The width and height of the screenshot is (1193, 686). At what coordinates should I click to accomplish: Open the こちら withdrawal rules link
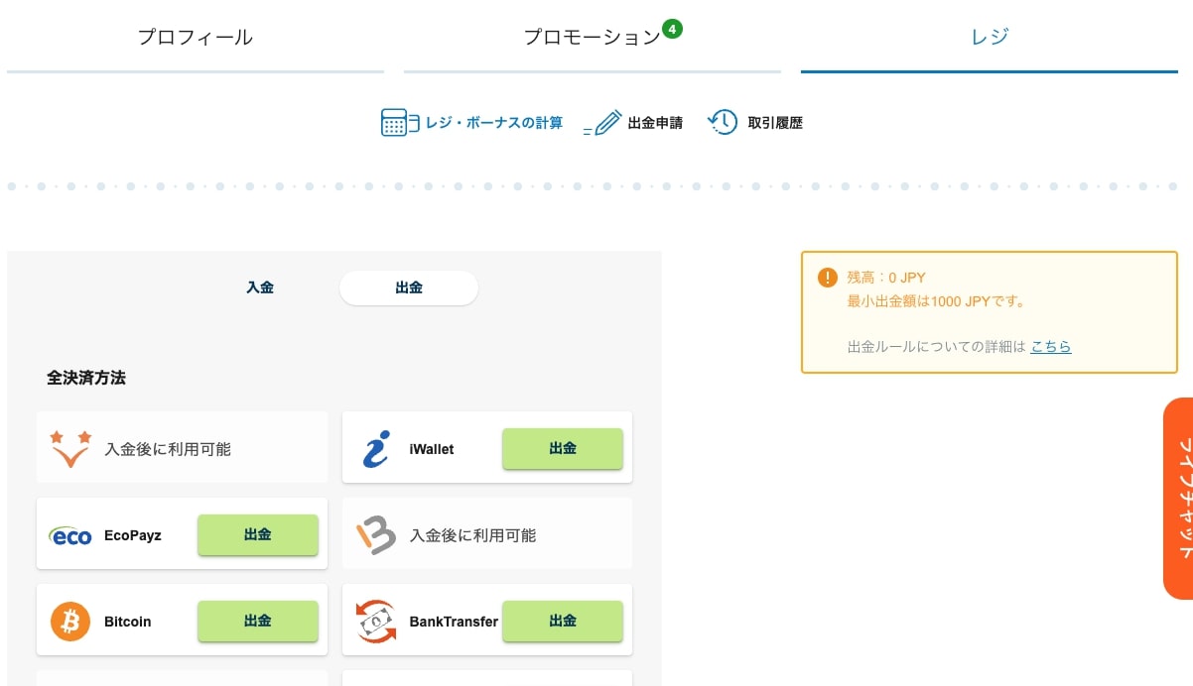tap(1051, 347)
